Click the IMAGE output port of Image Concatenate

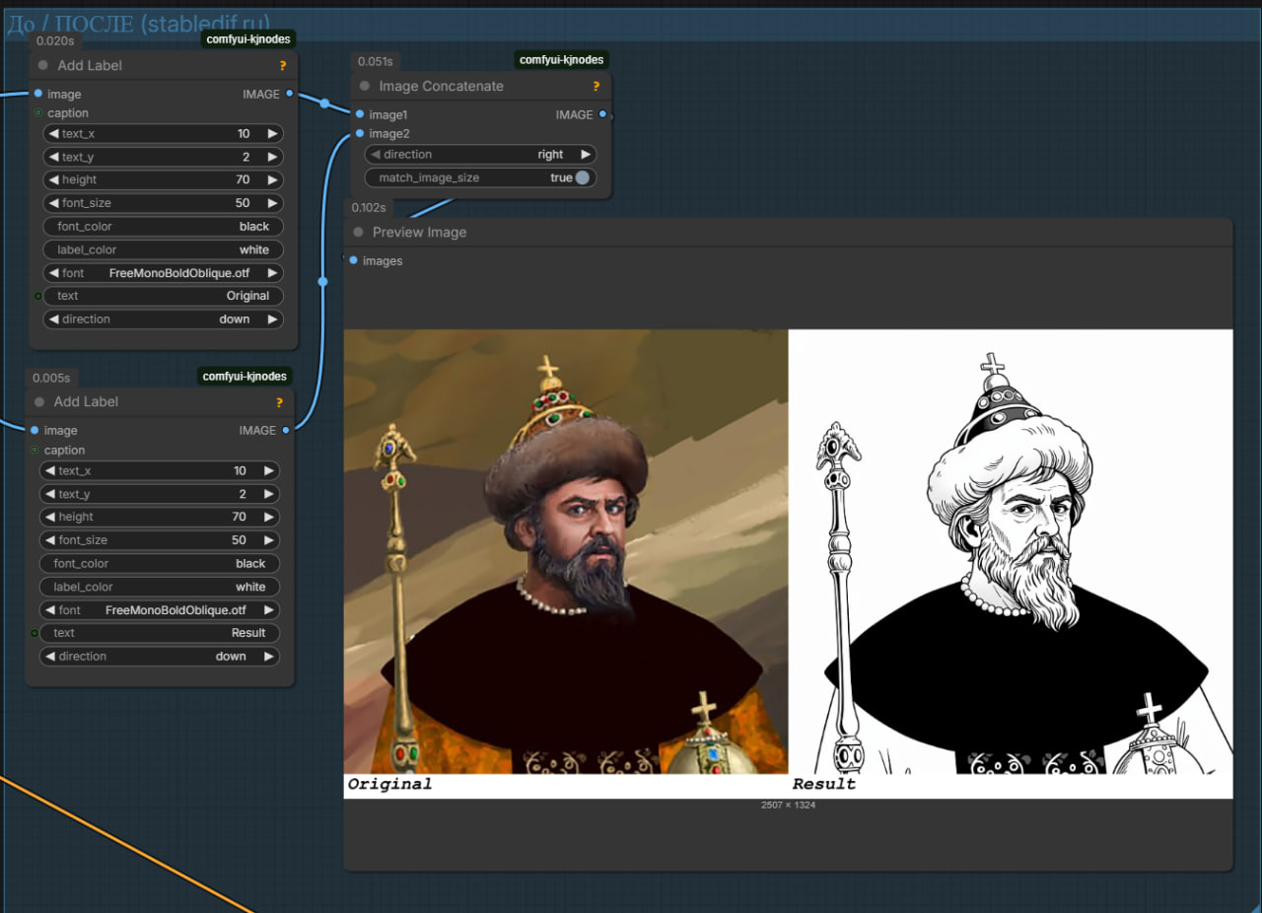602,114
